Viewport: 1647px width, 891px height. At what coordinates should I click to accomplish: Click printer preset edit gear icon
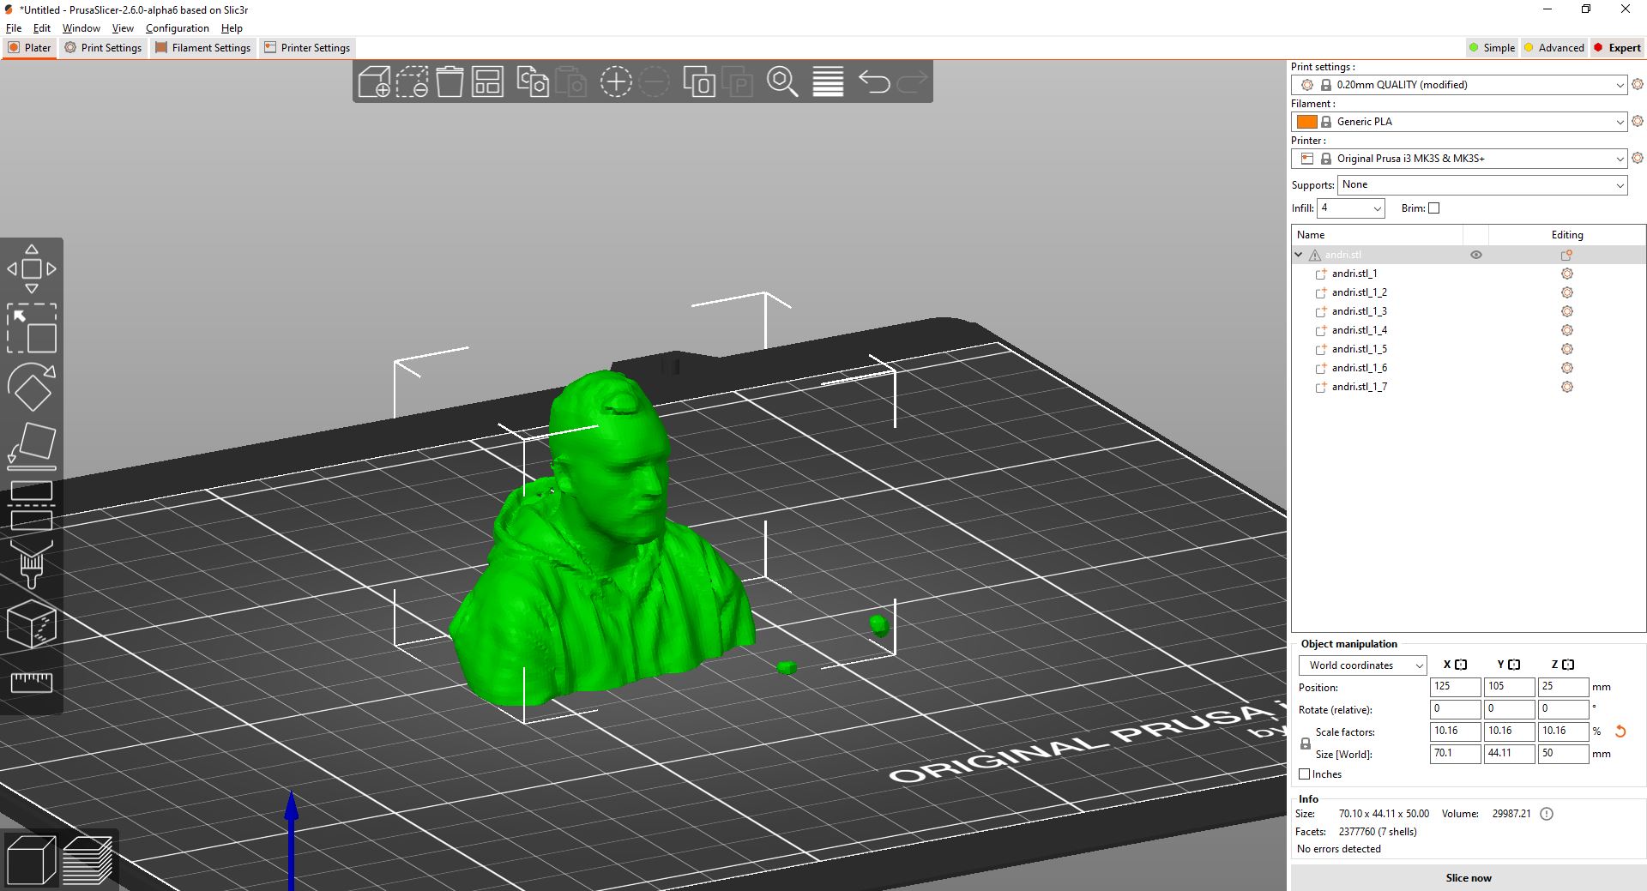[x=1637, y=158]
